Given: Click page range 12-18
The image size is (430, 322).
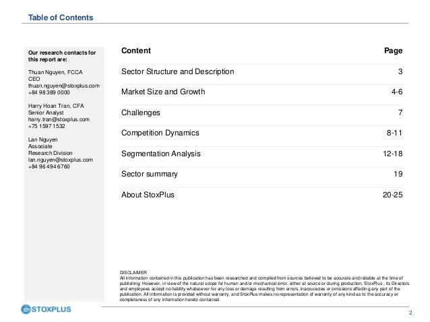Looking at the screenshot, I should 392,154.
